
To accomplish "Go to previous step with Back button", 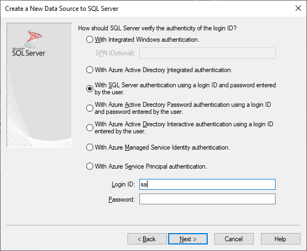I will tap(147, 239).
